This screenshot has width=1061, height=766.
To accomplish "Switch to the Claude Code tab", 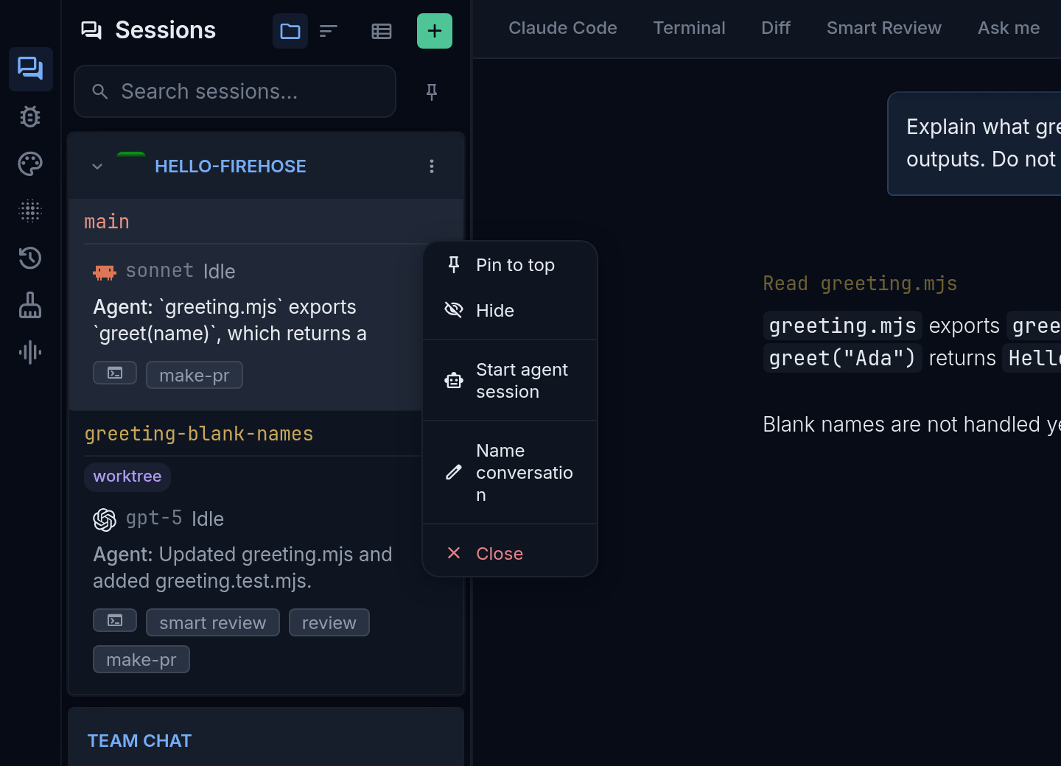I will [x=563, y=28].
